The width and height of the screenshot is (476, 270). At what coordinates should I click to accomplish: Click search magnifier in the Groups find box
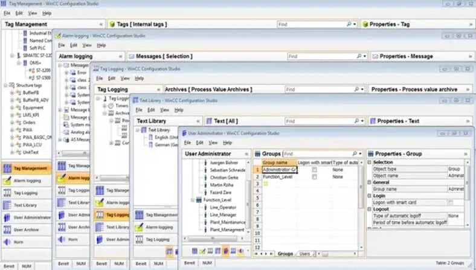[355, 153]
